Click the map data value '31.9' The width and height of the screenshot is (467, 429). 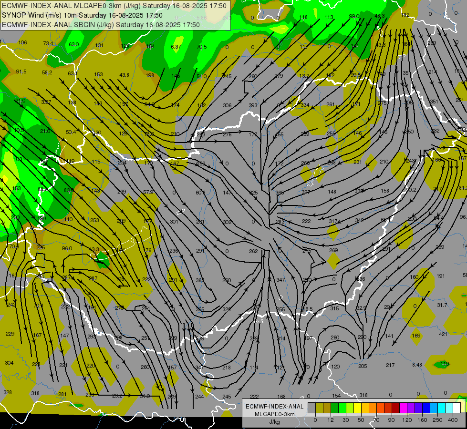145,396
